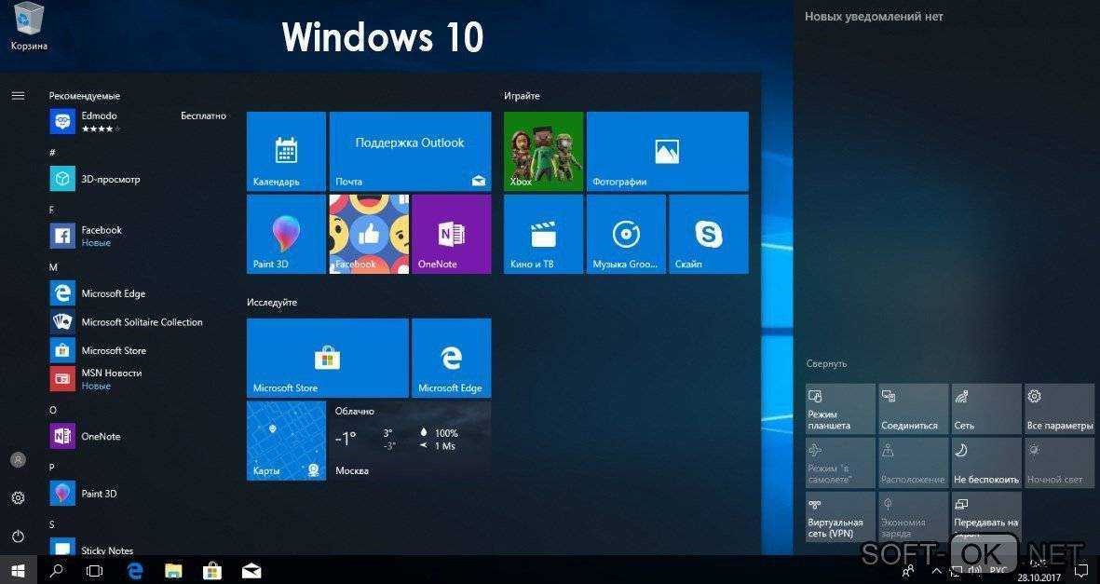The height and width of the screenshot is (584, 1100).
Task: Open the Microsoft Edge tile under Исследуйте
Action: pyautogui.click(x=451, y=358)
